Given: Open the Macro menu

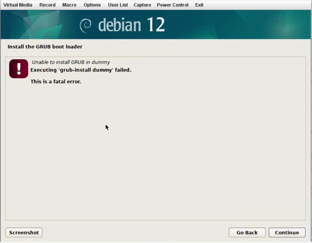Looking at the screenshot, I should tap(69, 5).
